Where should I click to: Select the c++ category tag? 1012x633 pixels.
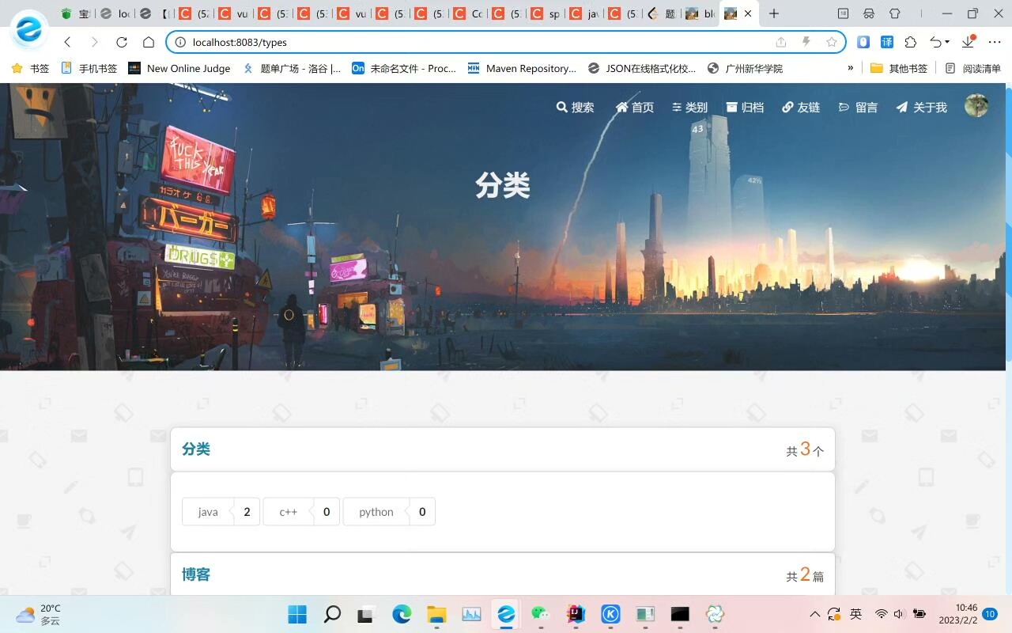click(x=301, y=512)
